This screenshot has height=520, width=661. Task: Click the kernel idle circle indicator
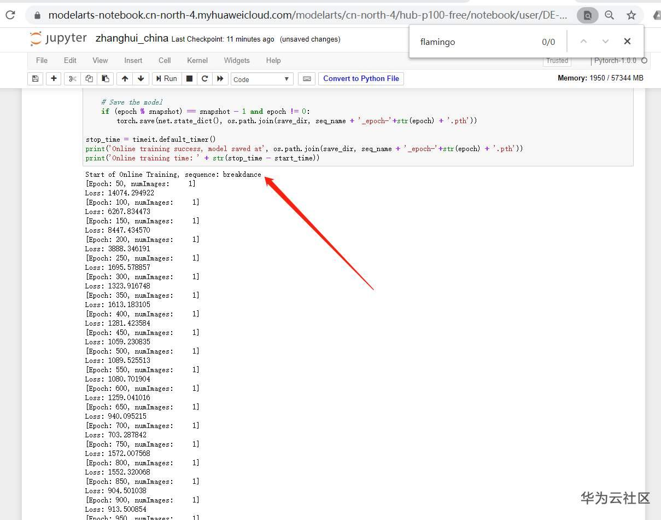(x=644, y=61)
